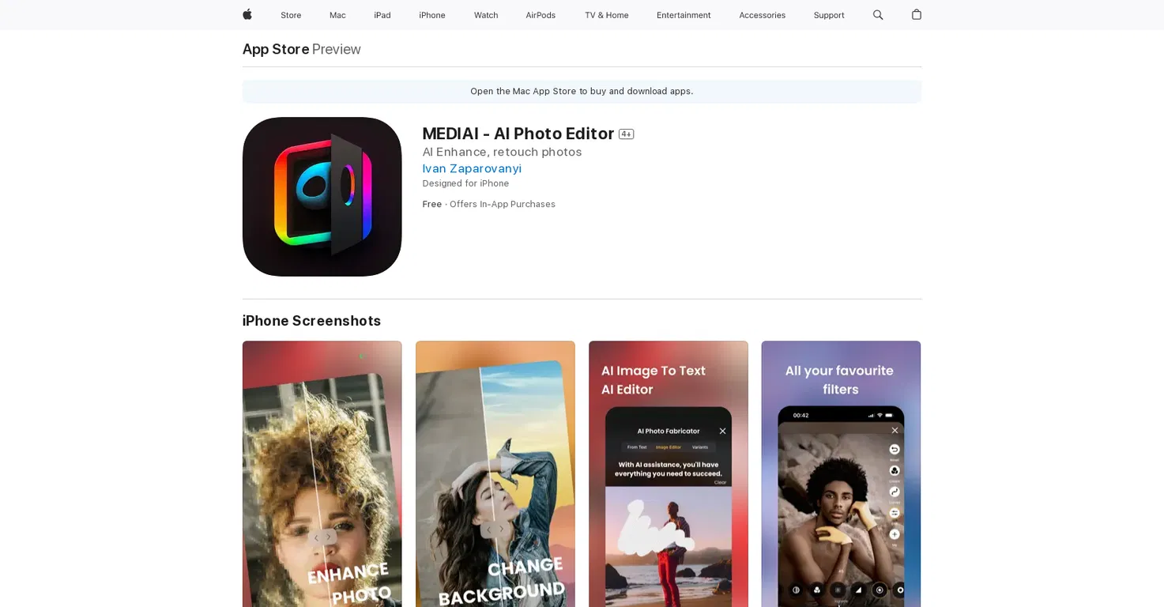Open the Watch menu
The image size is (1164, 607).
pos(486,15)
